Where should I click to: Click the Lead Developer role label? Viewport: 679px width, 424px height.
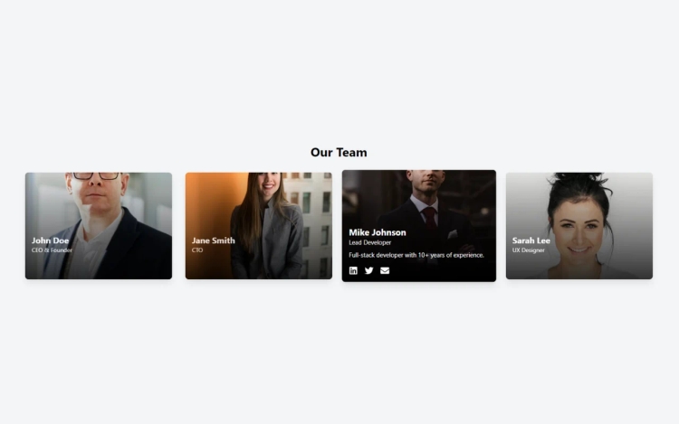point(369,243)
